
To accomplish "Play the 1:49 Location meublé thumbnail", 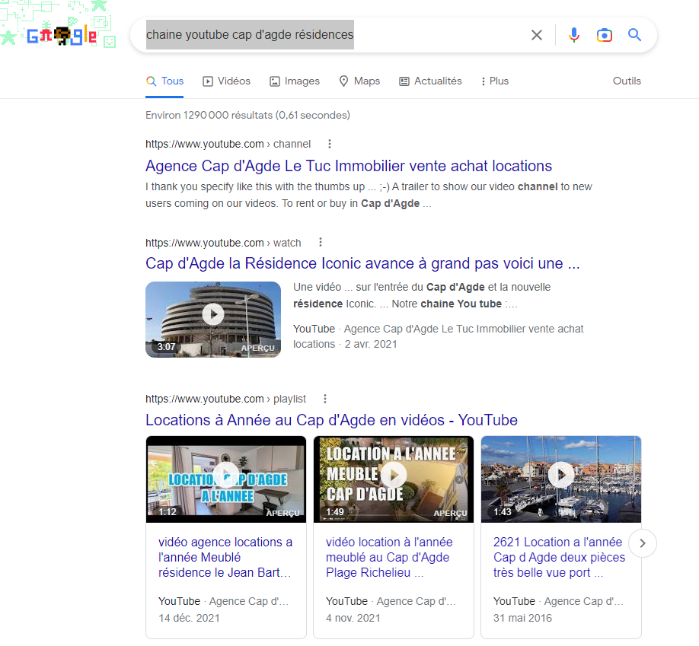I will tap(393, 479).
